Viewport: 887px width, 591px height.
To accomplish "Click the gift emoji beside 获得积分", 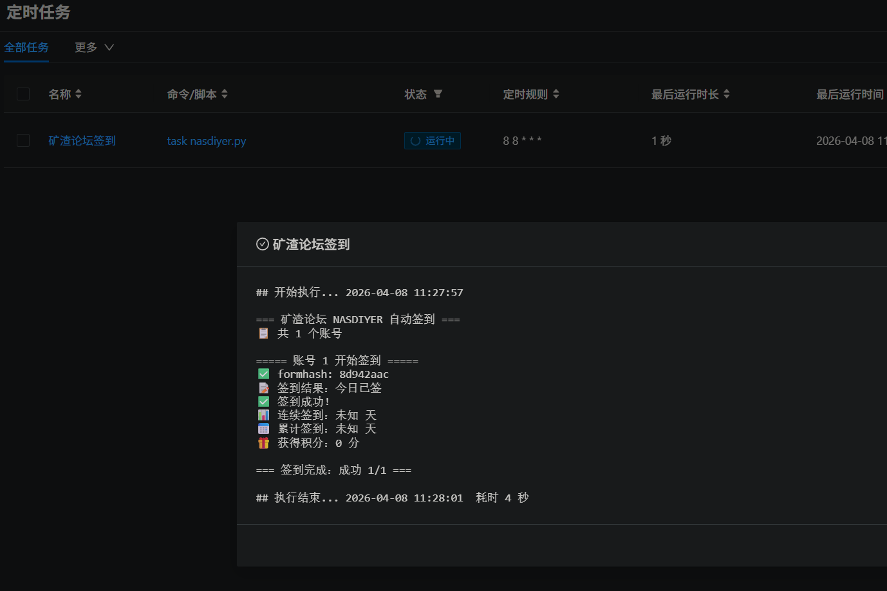I will (263, 443).
